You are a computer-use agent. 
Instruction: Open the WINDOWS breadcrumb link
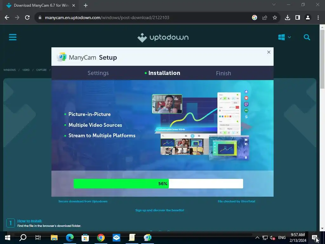pyautogui.click(x=10, y=70)
